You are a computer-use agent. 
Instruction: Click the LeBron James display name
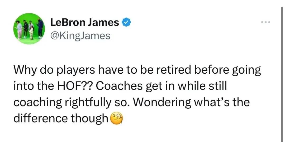pos(84,23)
